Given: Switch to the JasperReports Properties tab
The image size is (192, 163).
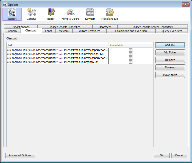Looking at the screenshot, I should pyautogui.click(x=65, y=27).
